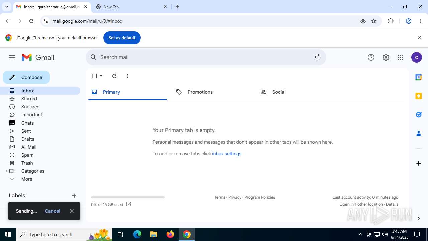Hide the side panel arrow
The height and width of the screenshot is (241, 428).
[x=418, y=218]
